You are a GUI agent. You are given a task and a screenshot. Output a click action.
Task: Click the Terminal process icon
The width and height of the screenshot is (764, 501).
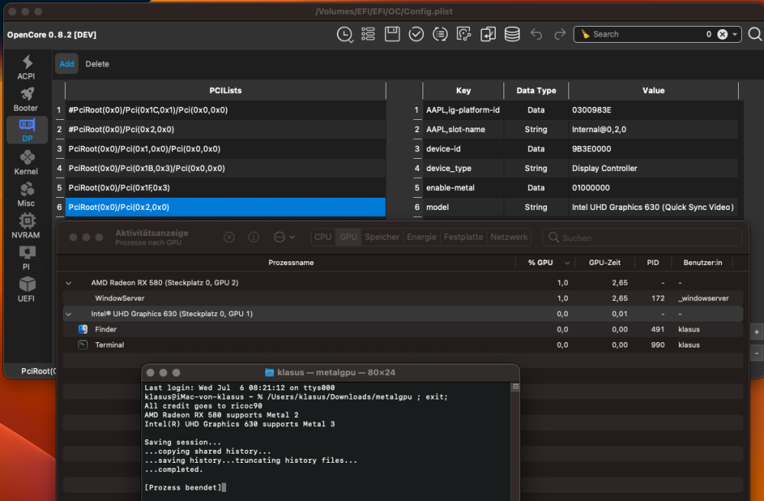[x=83, y=344]
